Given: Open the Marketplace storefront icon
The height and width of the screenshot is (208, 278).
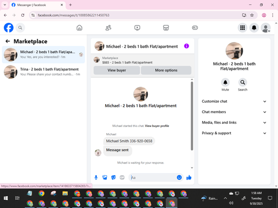Looking at the screenshot, I should pyautogui.click(x=166, y=28).
